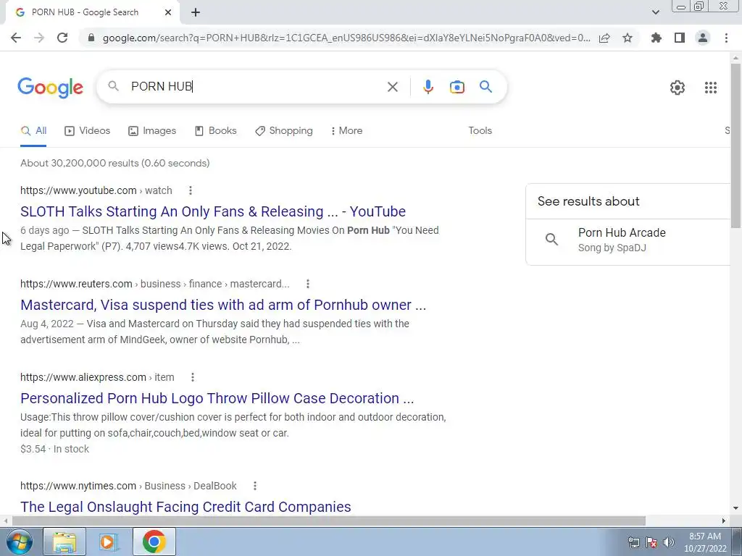Click the https://www.youtube.com › watch breadcrumb
This screenshot has height=556, width=742.
(96, 190)
